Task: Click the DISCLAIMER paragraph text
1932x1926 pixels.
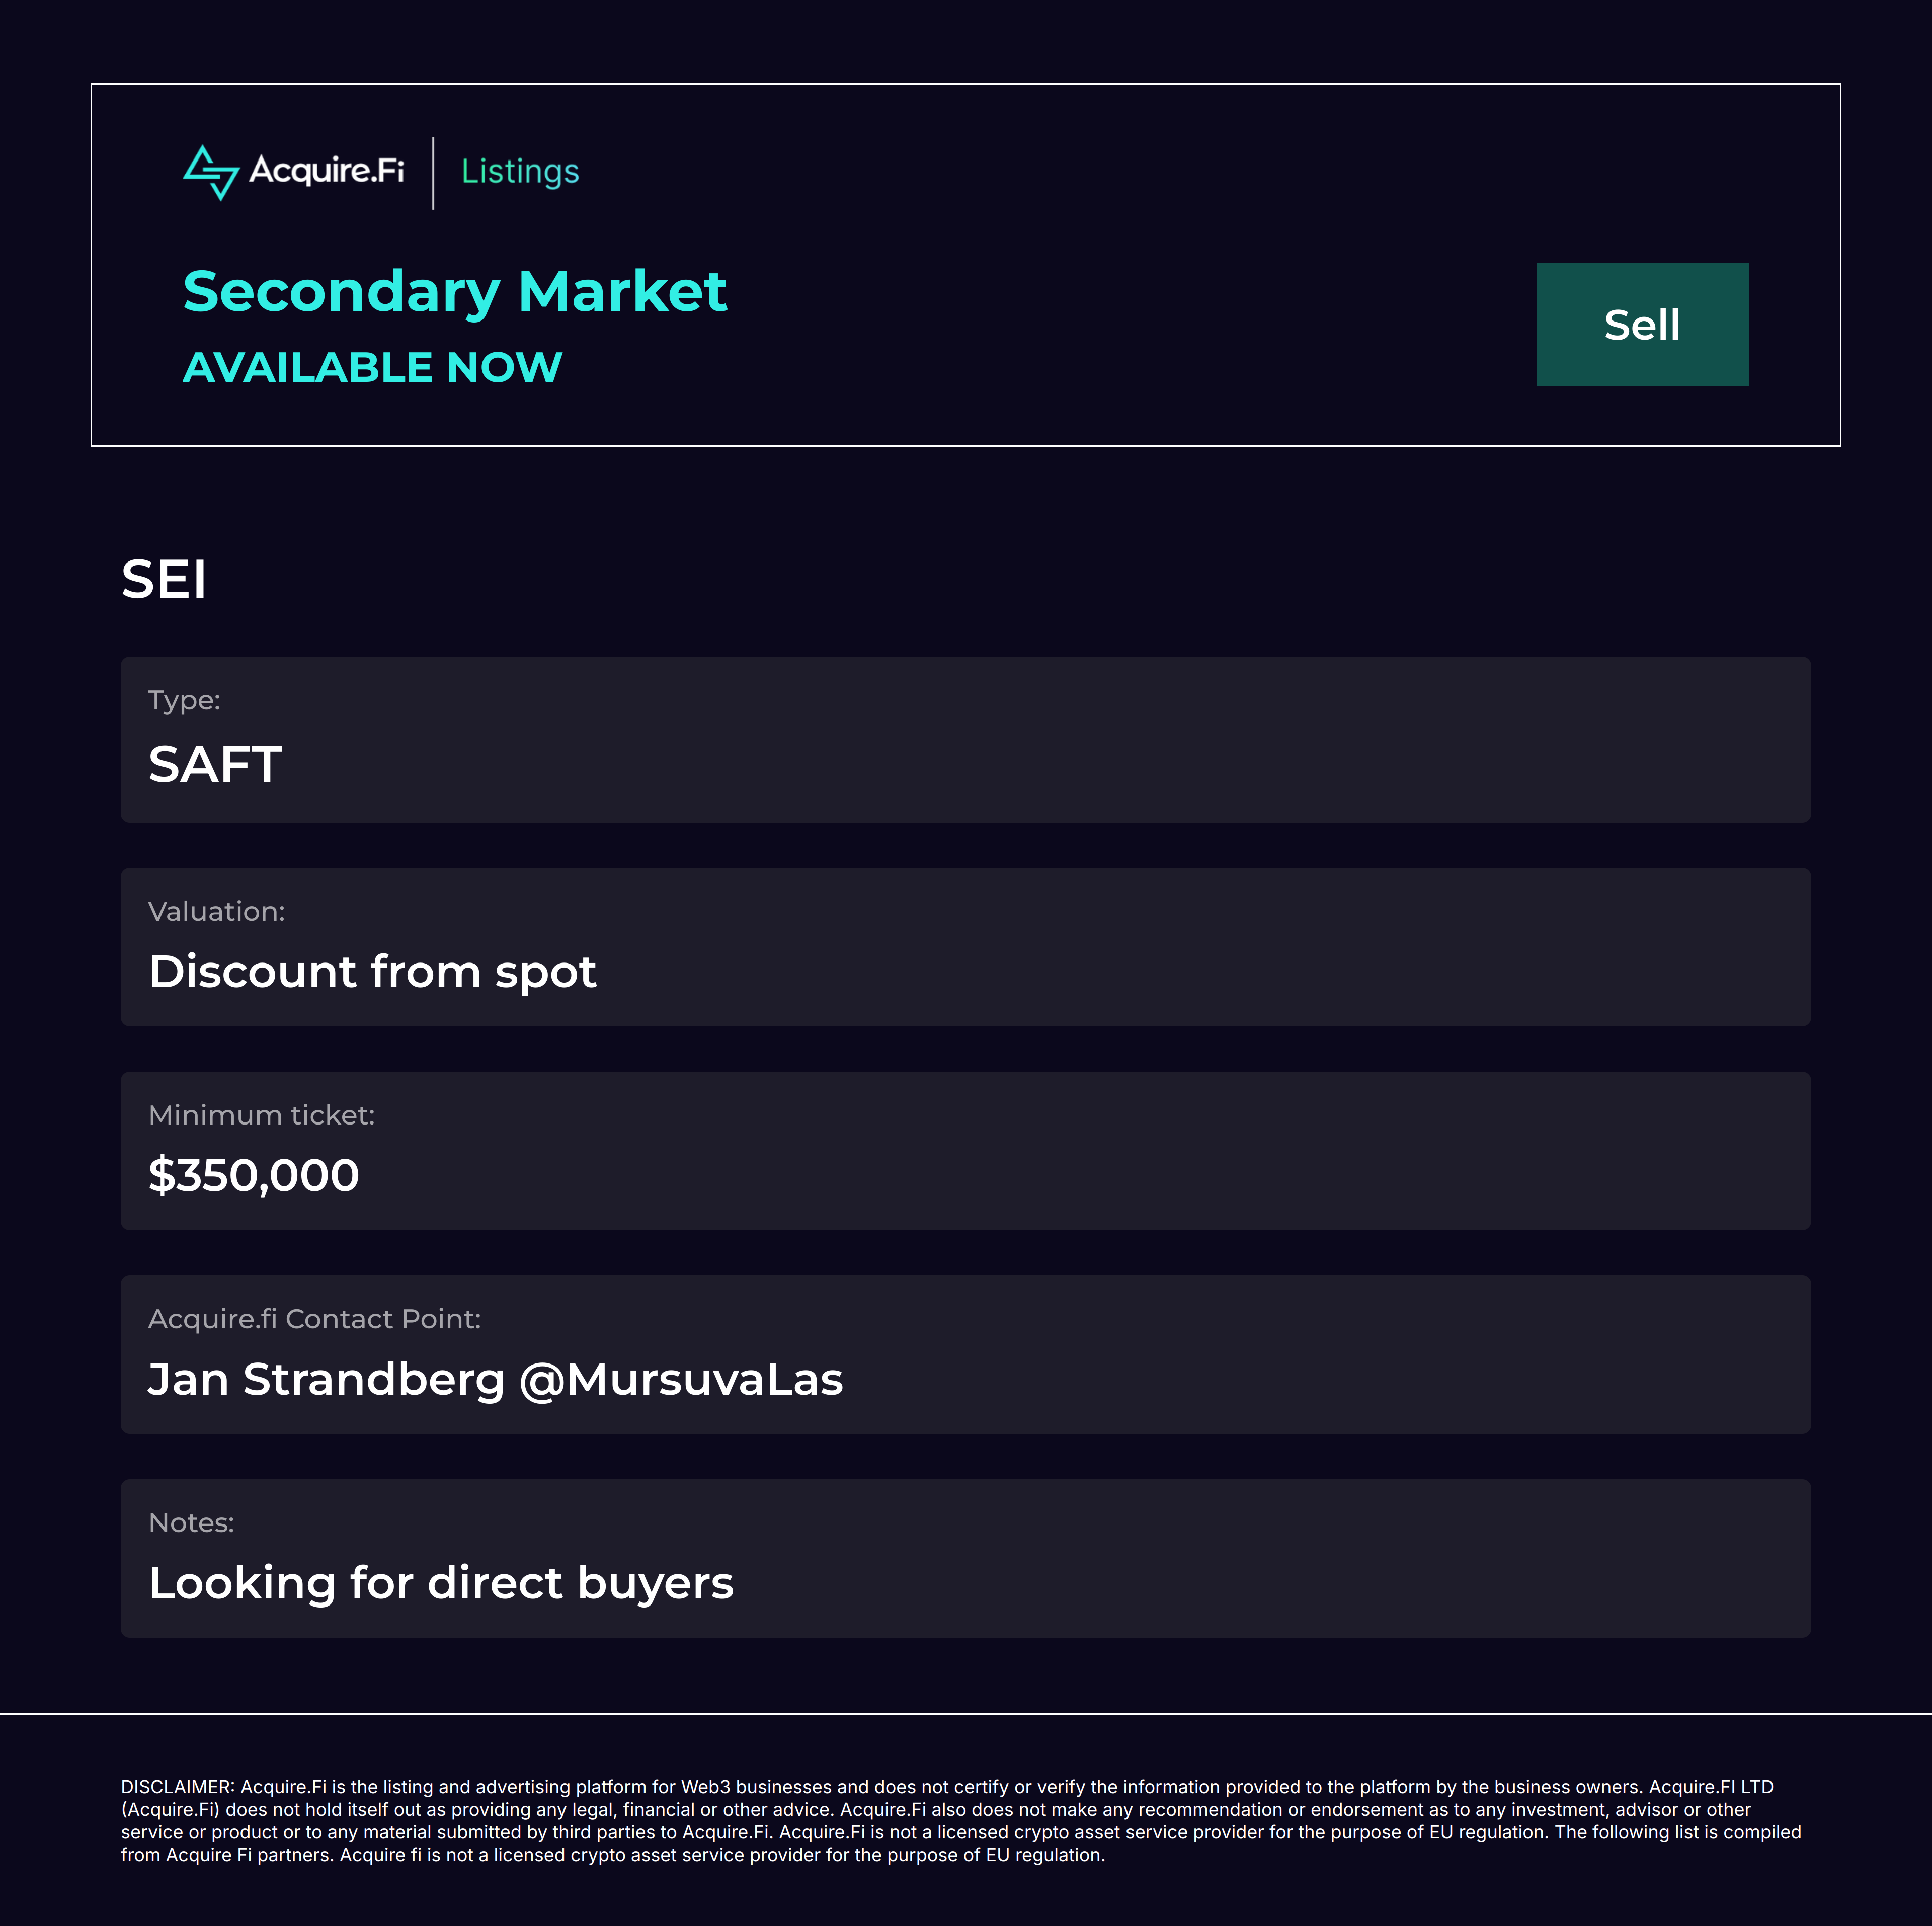Action: coord(960,1820)
